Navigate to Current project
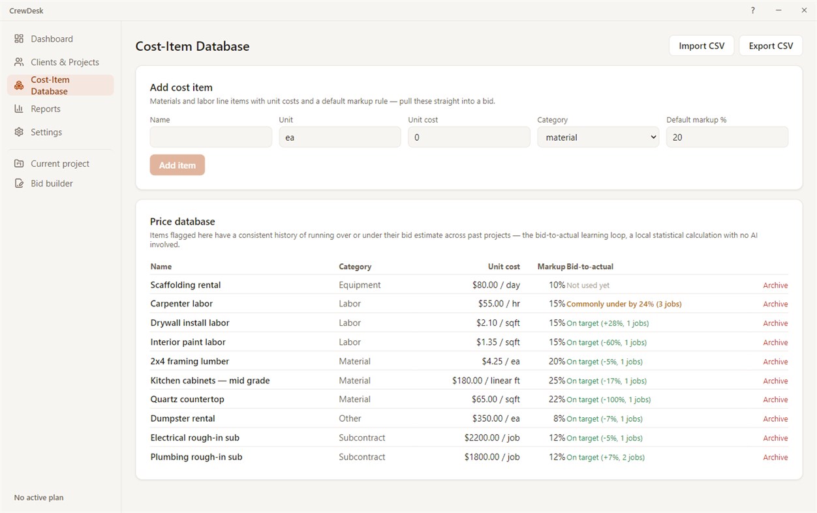Screen dimensions: 817x513 coord(60,164)
